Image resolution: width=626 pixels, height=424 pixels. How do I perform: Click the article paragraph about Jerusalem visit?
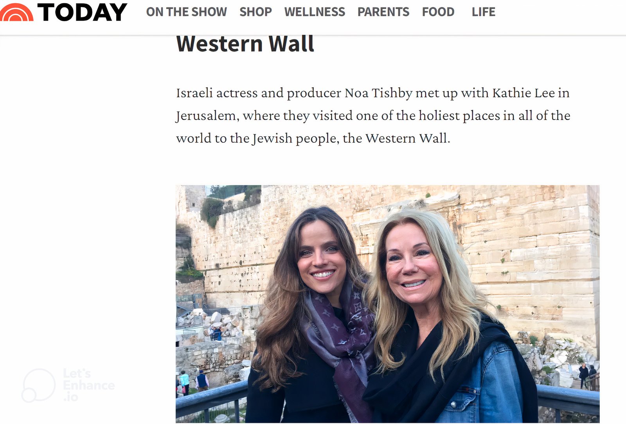point(373,116)
